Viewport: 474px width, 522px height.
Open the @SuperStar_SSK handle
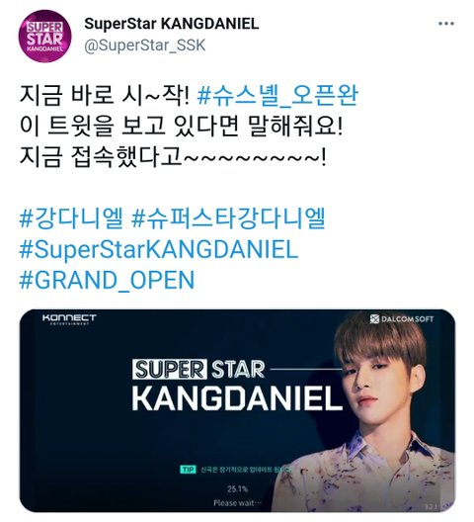(x=145, y=45)
